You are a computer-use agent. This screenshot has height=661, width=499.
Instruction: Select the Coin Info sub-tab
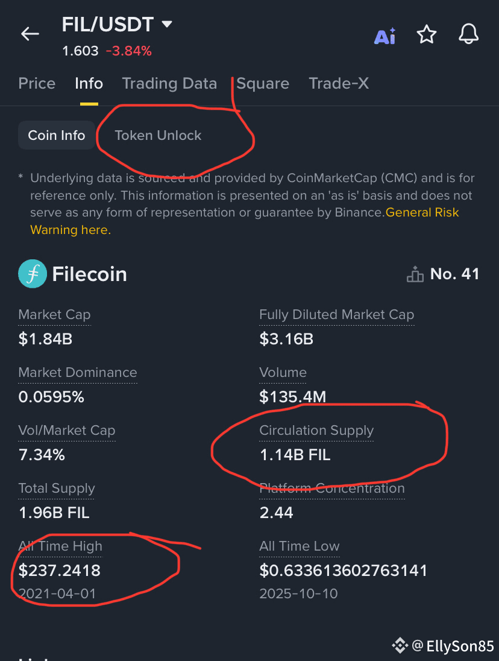[57, 135]
